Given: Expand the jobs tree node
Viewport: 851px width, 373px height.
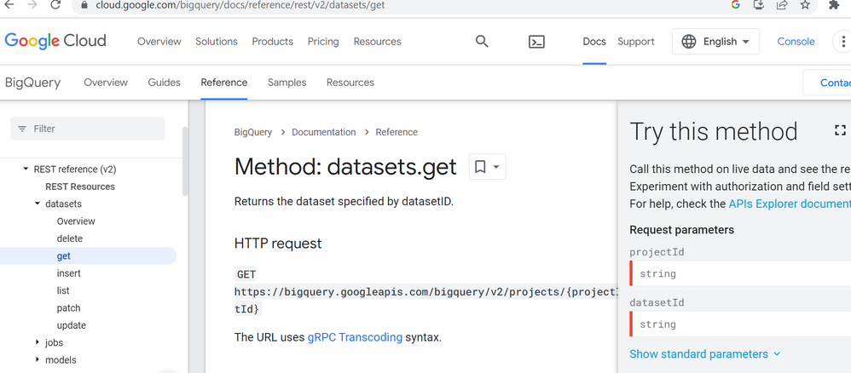Looking at the screenshot, I should (x=38, y=342).
